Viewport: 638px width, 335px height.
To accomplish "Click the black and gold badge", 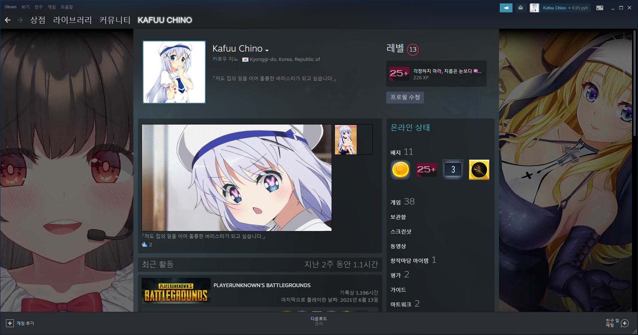I will coord(479,170).
